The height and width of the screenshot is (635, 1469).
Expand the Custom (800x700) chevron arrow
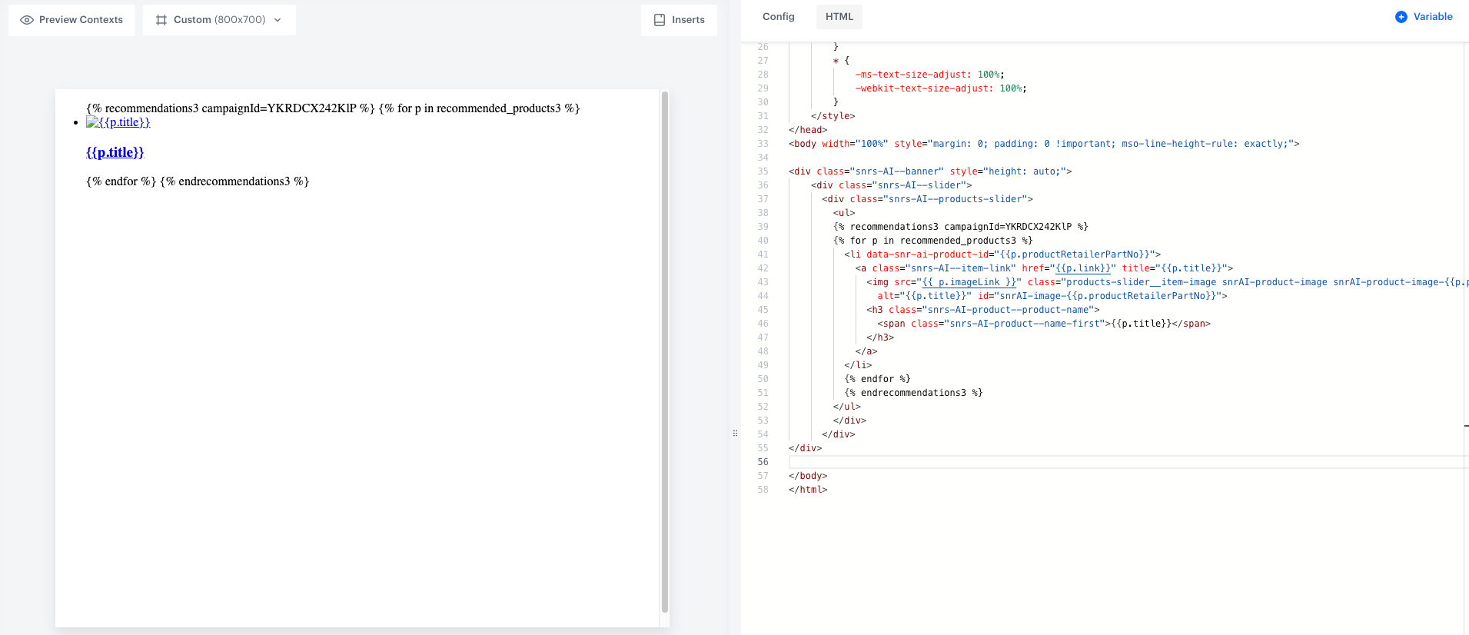pos(278,20)
